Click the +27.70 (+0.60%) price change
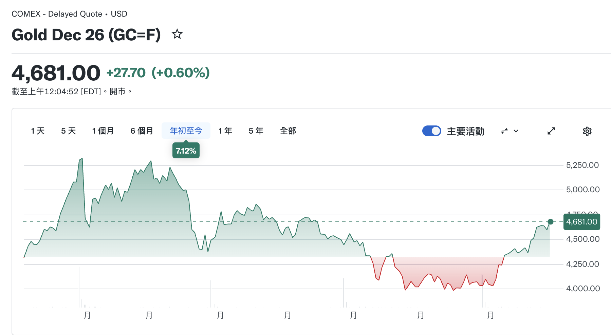The height and width of the screenshot is (335, 611). click(x=158, y=73)
